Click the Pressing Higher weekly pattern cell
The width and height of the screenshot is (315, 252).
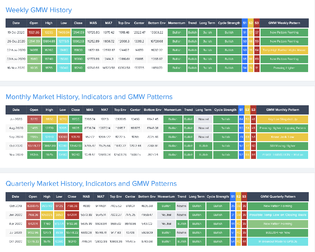(284, 68)
